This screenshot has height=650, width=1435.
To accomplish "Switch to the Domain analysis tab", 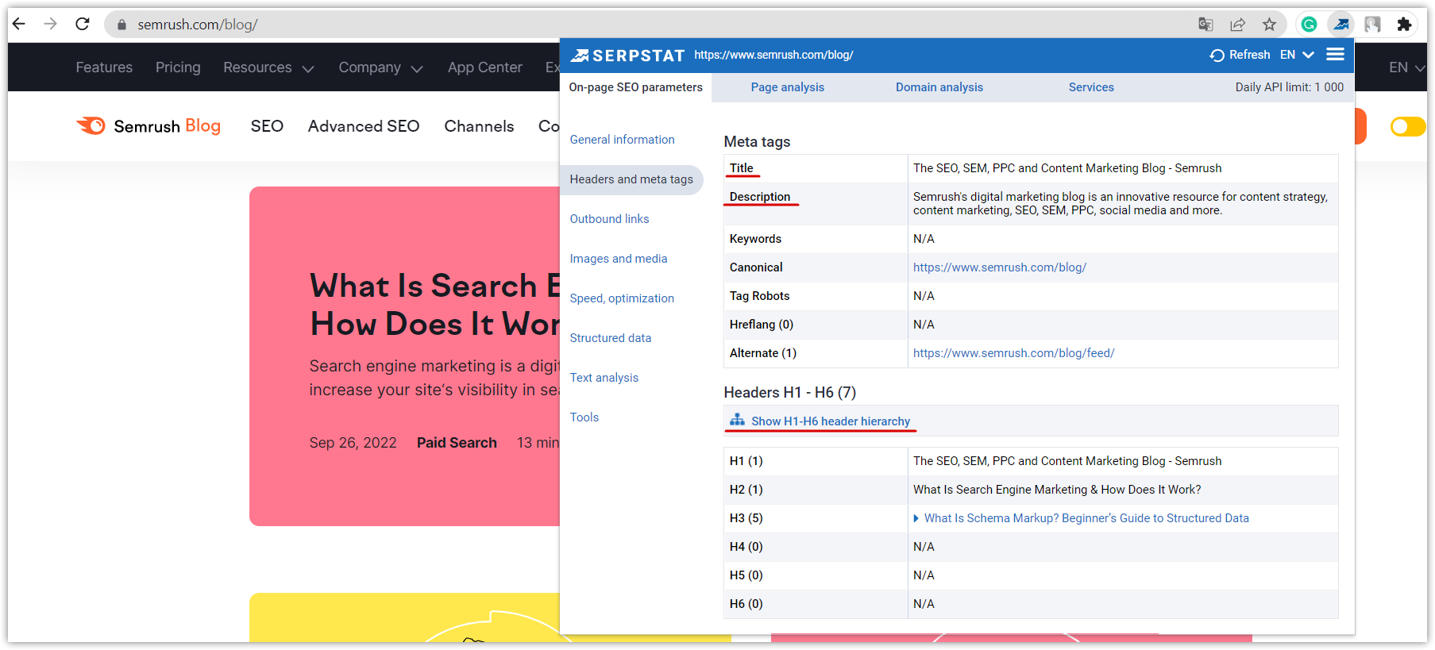I will (x=939, y=87).
